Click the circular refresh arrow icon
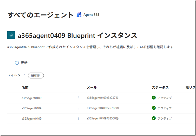This screenshot has height=136, width=196. (x=17, y=63)
